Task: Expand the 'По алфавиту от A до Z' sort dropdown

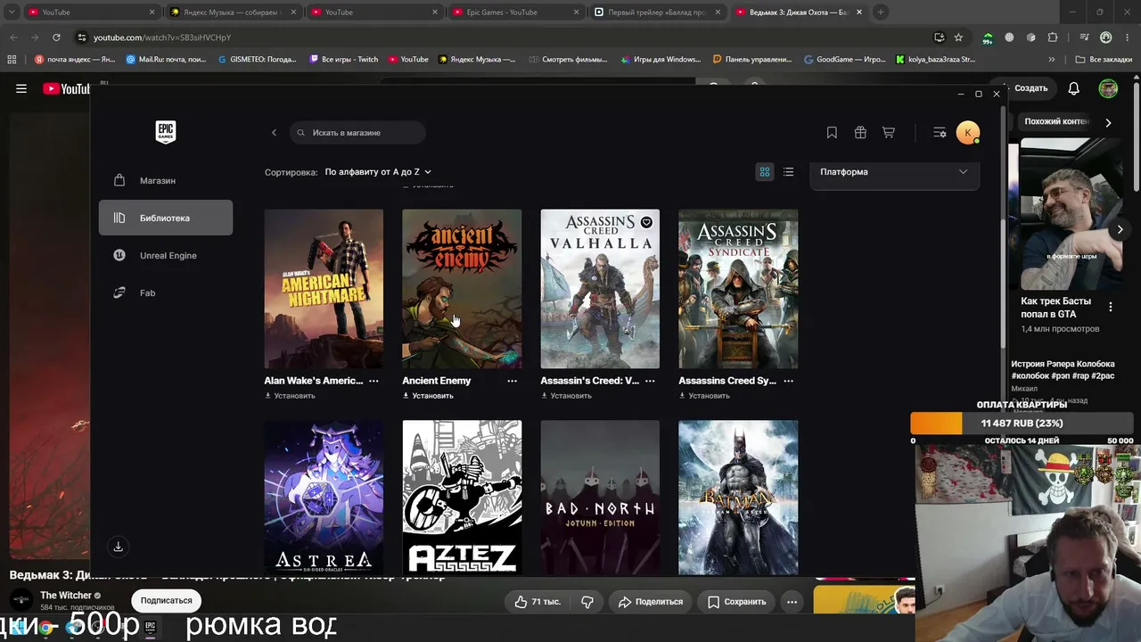Action: (378, 172)
